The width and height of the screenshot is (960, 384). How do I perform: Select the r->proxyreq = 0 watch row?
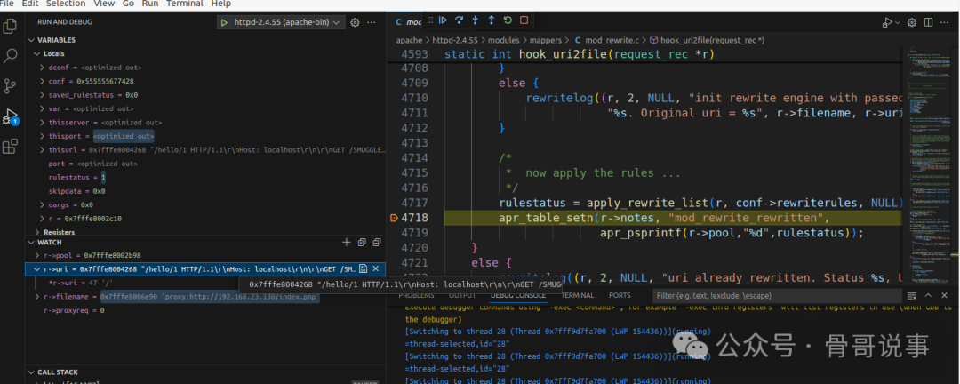(205, 310)
